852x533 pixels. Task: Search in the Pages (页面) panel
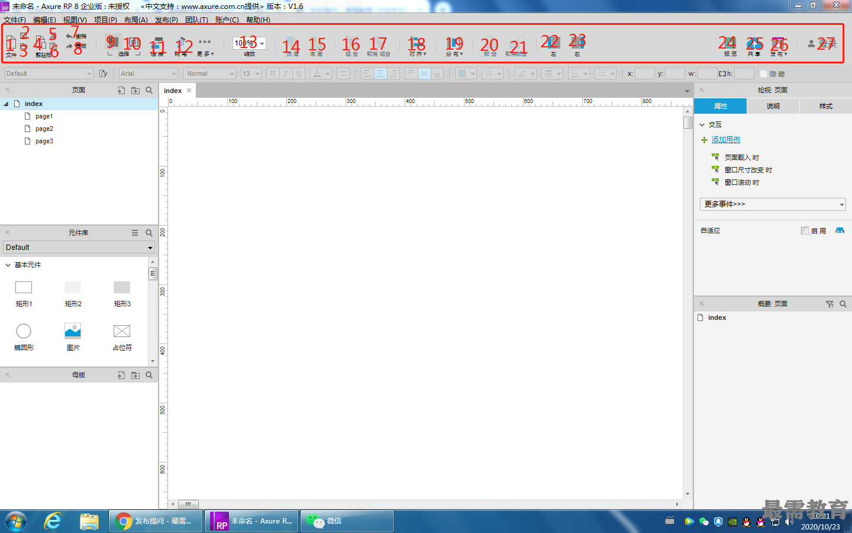pyautogui.click(x=149, y=91)
